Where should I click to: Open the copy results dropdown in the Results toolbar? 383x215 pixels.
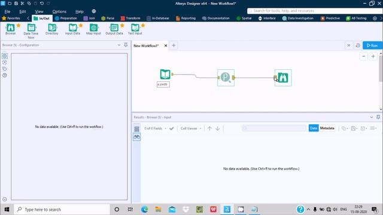[x=345, y=128]
